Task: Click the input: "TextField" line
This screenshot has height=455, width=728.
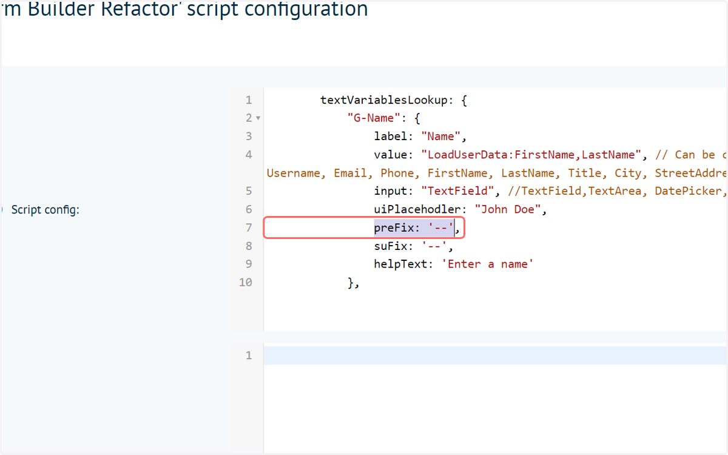Action: (x=437, y=191)
